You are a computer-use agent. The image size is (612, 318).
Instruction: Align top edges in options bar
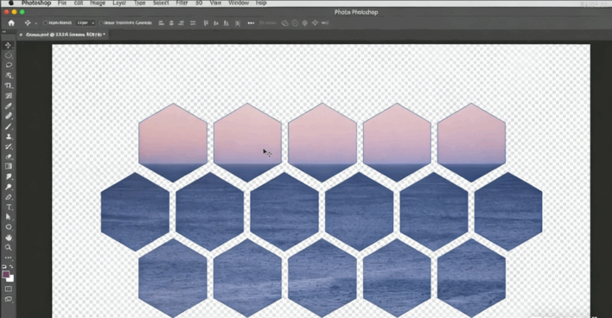coord(206,23)
